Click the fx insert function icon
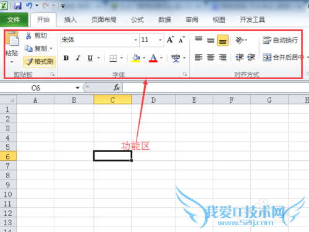Screen dimensions: 309x232 117,88
